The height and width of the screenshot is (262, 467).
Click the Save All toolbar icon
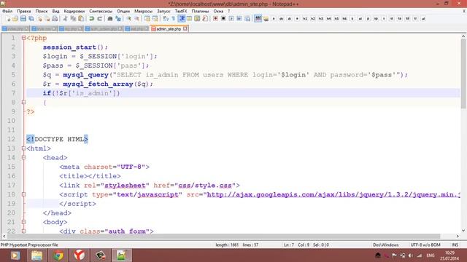click(31, 19)
